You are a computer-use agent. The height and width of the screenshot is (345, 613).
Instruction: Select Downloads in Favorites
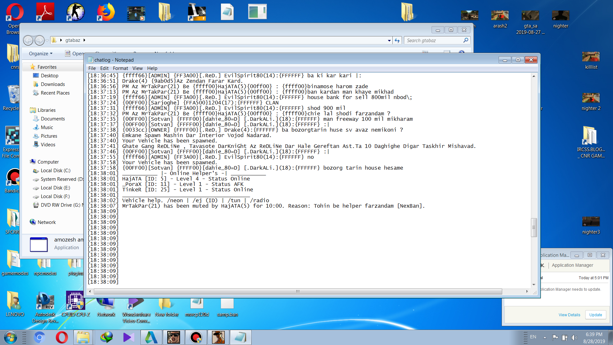point(53,84)
